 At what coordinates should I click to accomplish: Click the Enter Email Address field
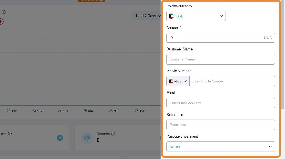click(x=220, y=103)
